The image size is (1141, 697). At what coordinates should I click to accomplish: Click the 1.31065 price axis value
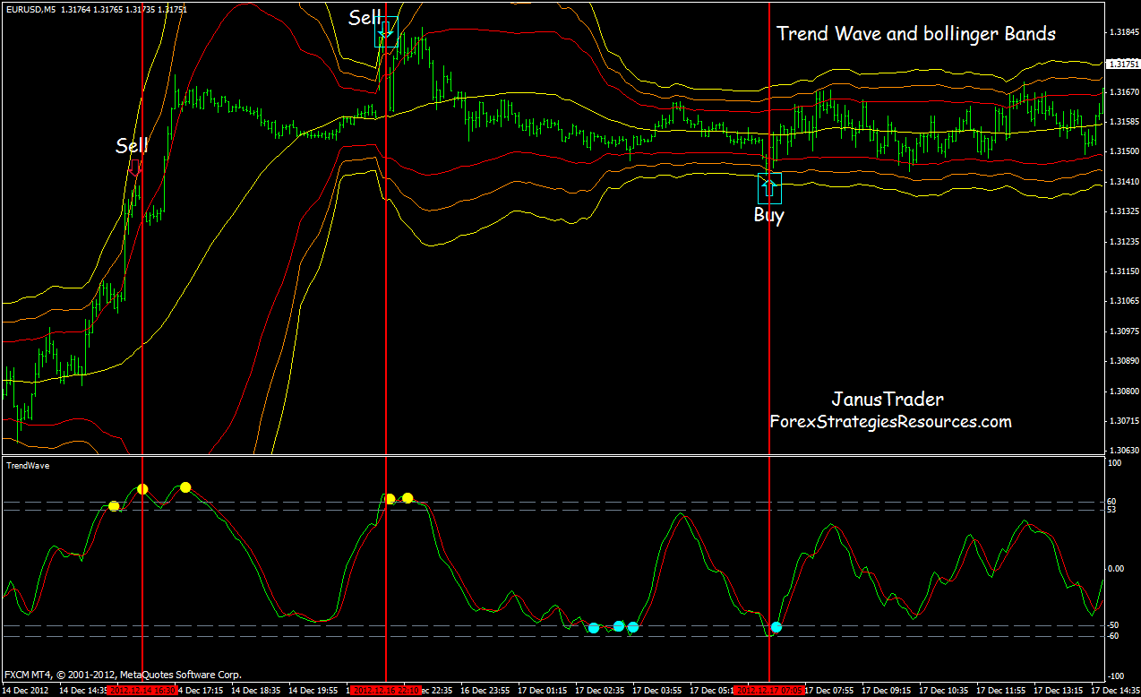click(1123, 301)
